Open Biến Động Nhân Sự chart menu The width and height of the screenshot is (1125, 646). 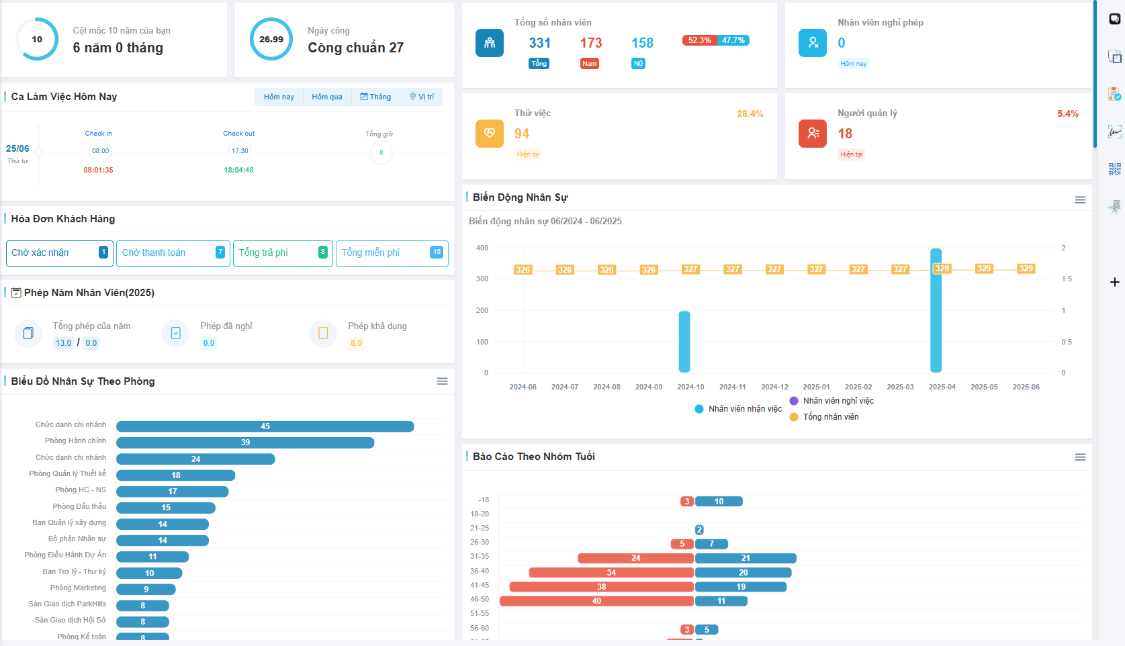coord(1080,200)
